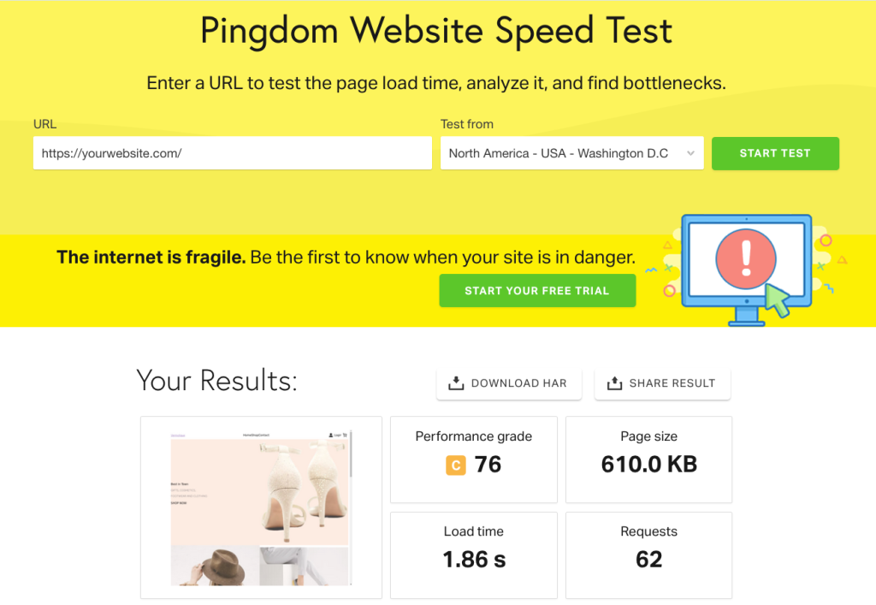The height and width of the screenshot is (605, 876).
Task: Click the Load time 1.86 s panel
Action: [473, 555]
